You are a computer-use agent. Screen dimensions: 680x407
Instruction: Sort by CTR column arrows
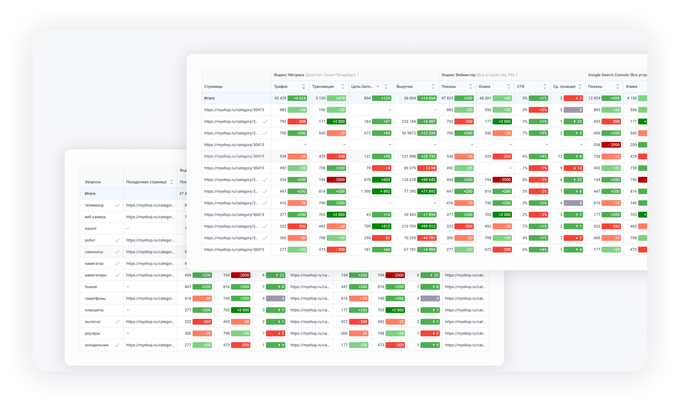click(545, 87)
